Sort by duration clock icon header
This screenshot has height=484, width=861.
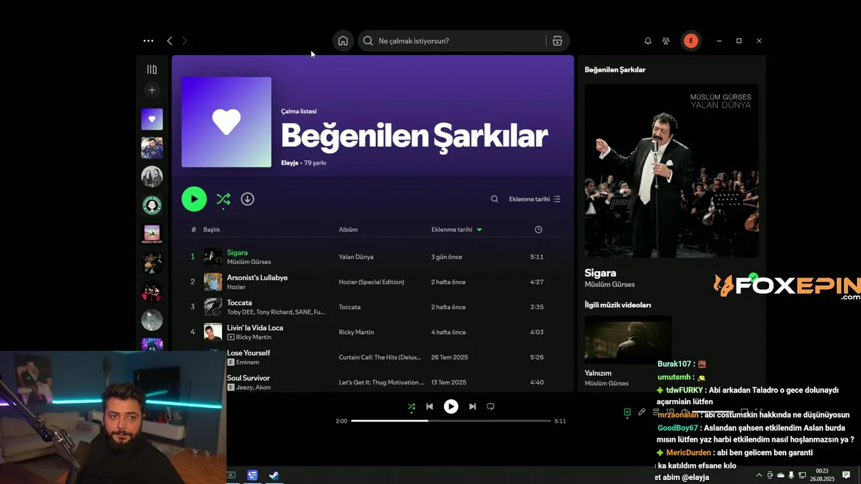538,229
